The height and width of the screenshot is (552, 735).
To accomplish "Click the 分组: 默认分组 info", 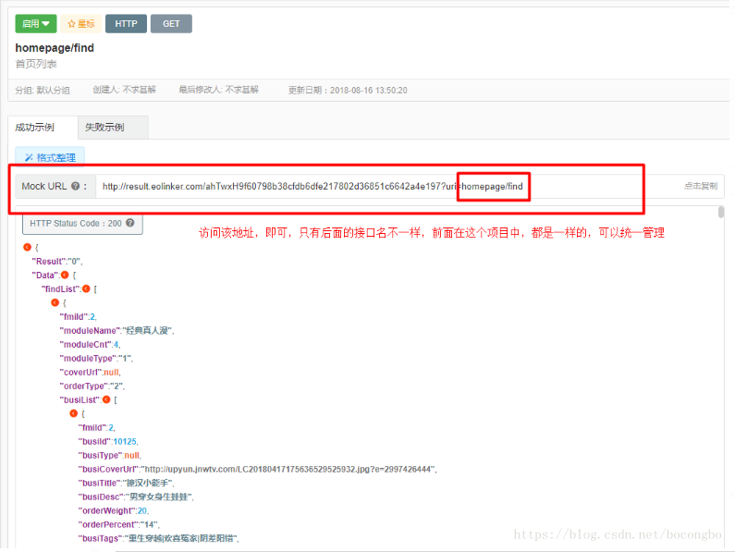I will tap(43, 90).
